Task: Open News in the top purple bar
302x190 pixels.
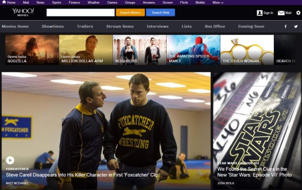Action: tap(40, 3)
